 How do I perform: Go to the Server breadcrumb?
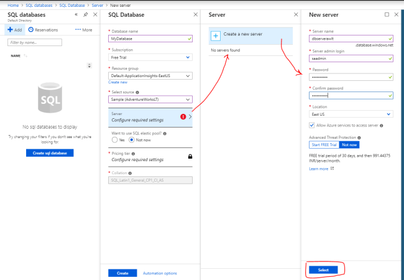98,5
